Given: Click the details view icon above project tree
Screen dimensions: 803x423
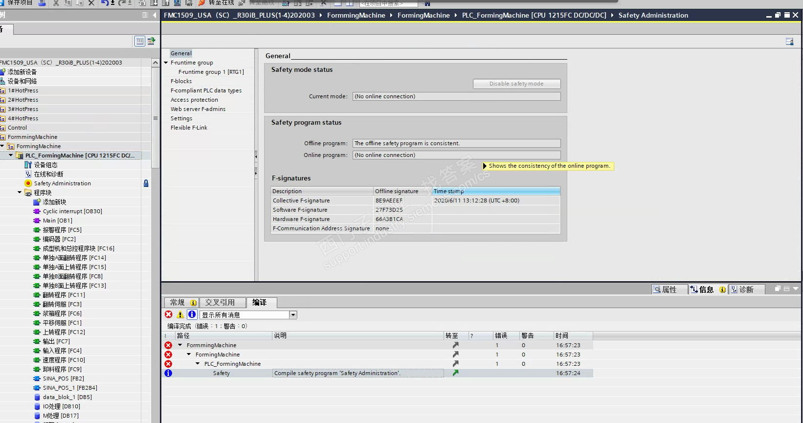Looking at the screenshot, I should point(140,41).
